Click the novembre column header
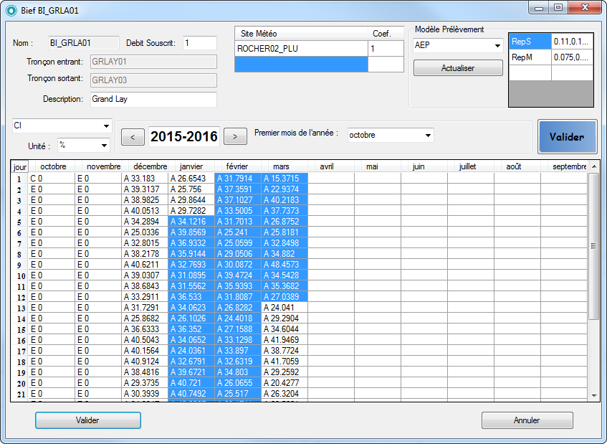Image resolution: width=607 pixels, height=444 pixels. [x=98, y=166]
